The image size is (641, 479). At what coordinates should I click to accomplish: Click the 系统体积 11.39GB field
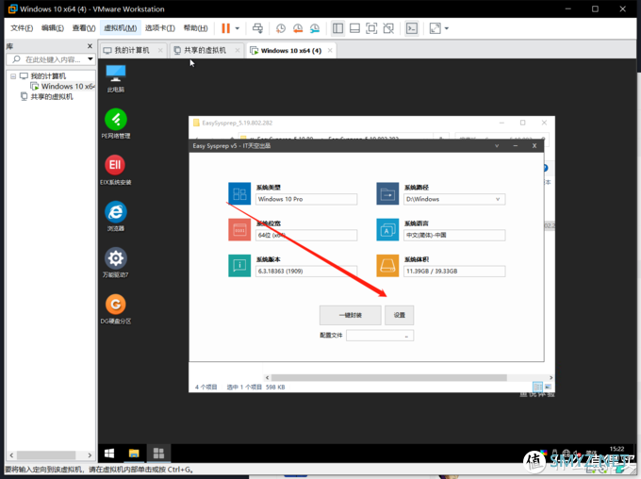454,272
